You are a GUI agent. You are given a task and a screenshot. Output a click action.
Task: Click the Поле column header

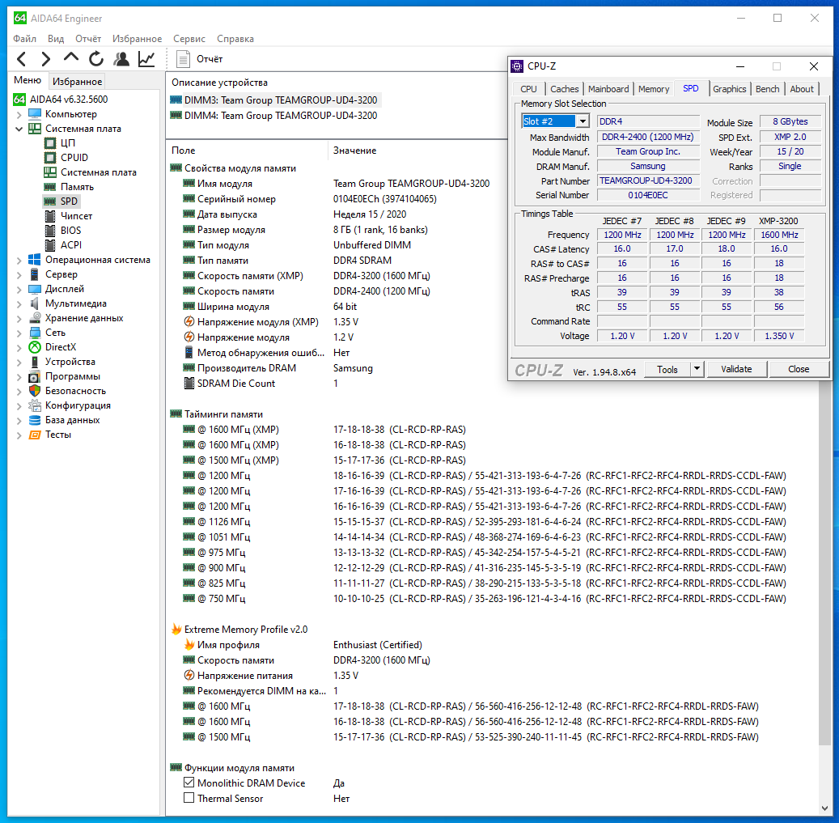coord(246,151)
